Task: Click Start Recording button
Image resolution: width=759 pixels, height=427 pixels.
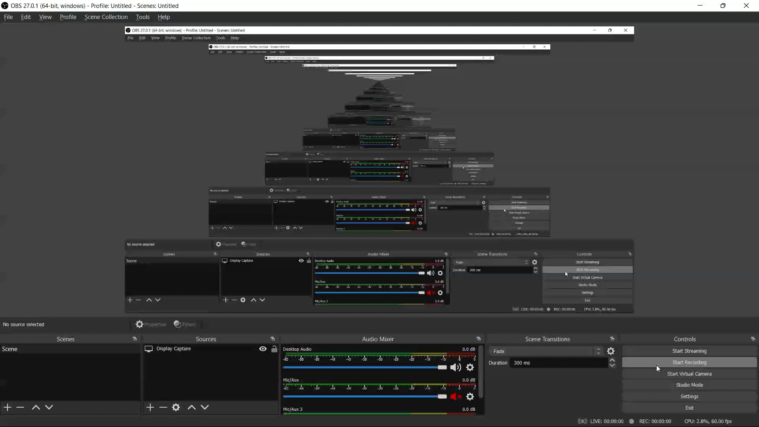Action: [689, 363]
